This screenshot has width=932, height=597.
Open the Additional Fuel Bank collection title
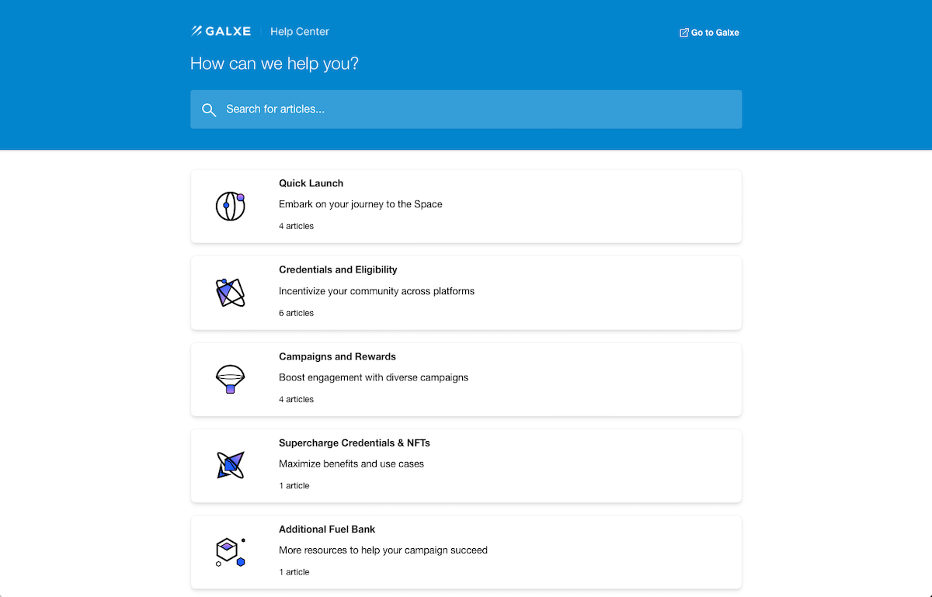click(x=327, y=529)
